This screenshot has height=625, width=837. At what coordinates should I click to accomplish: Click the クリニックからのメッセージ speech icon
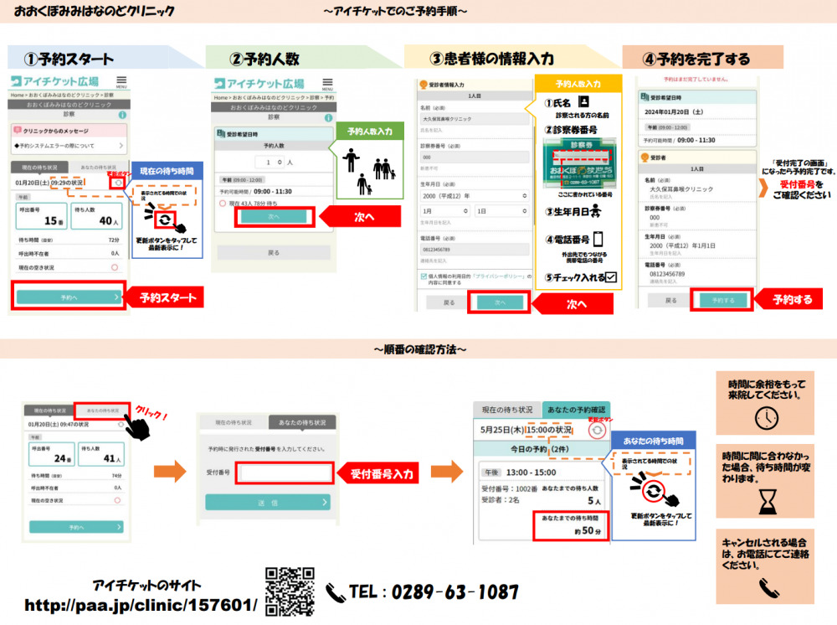coord(18,131)
